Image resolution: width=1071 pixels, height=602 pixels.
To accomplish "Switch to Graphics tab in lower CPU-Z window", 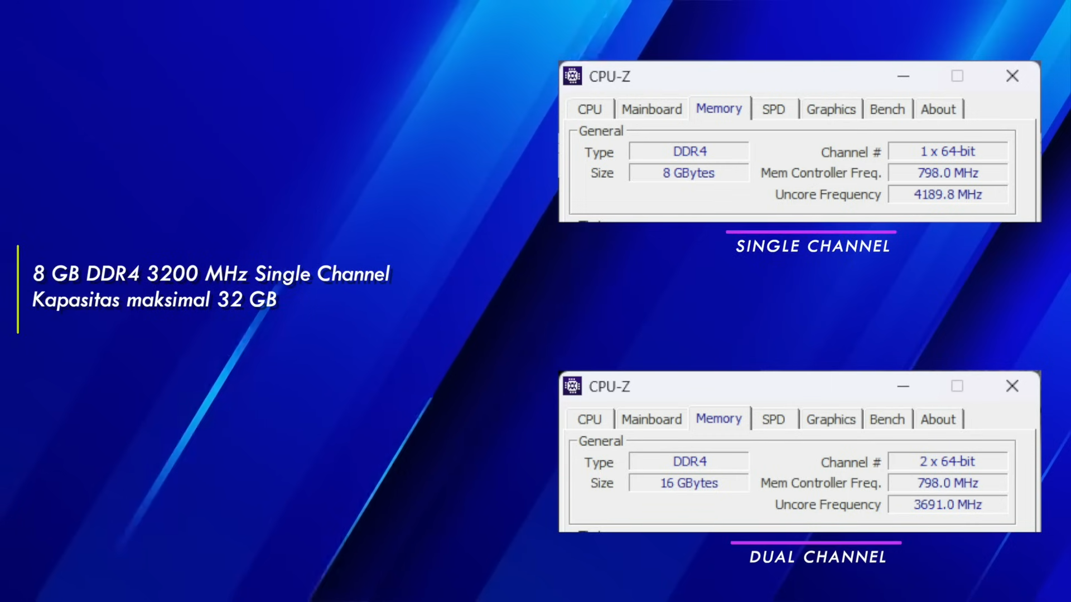I will click(x=831, y=419).
